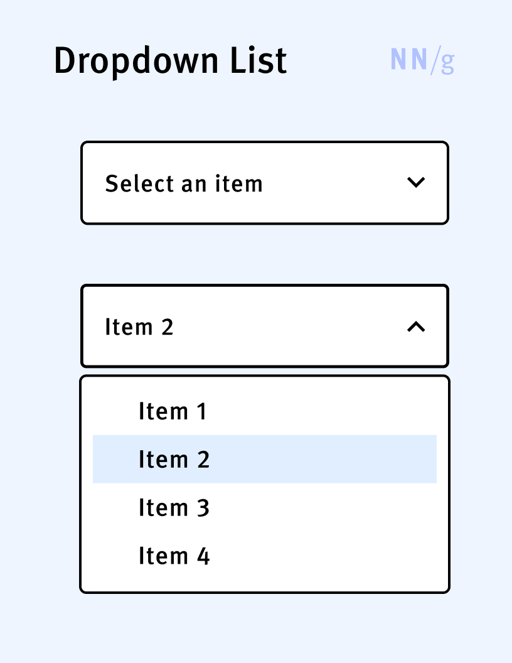Click the down chevron in Select an item

(416, 183)
